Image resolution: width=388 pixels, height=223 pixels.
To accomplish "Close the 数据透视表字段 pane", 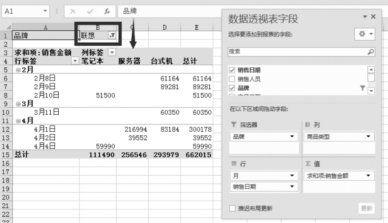I will point(373,17).
